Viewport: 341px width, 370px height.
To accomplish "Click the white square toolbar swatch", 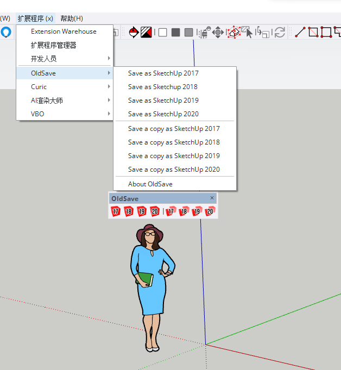I will pos(162,33).
